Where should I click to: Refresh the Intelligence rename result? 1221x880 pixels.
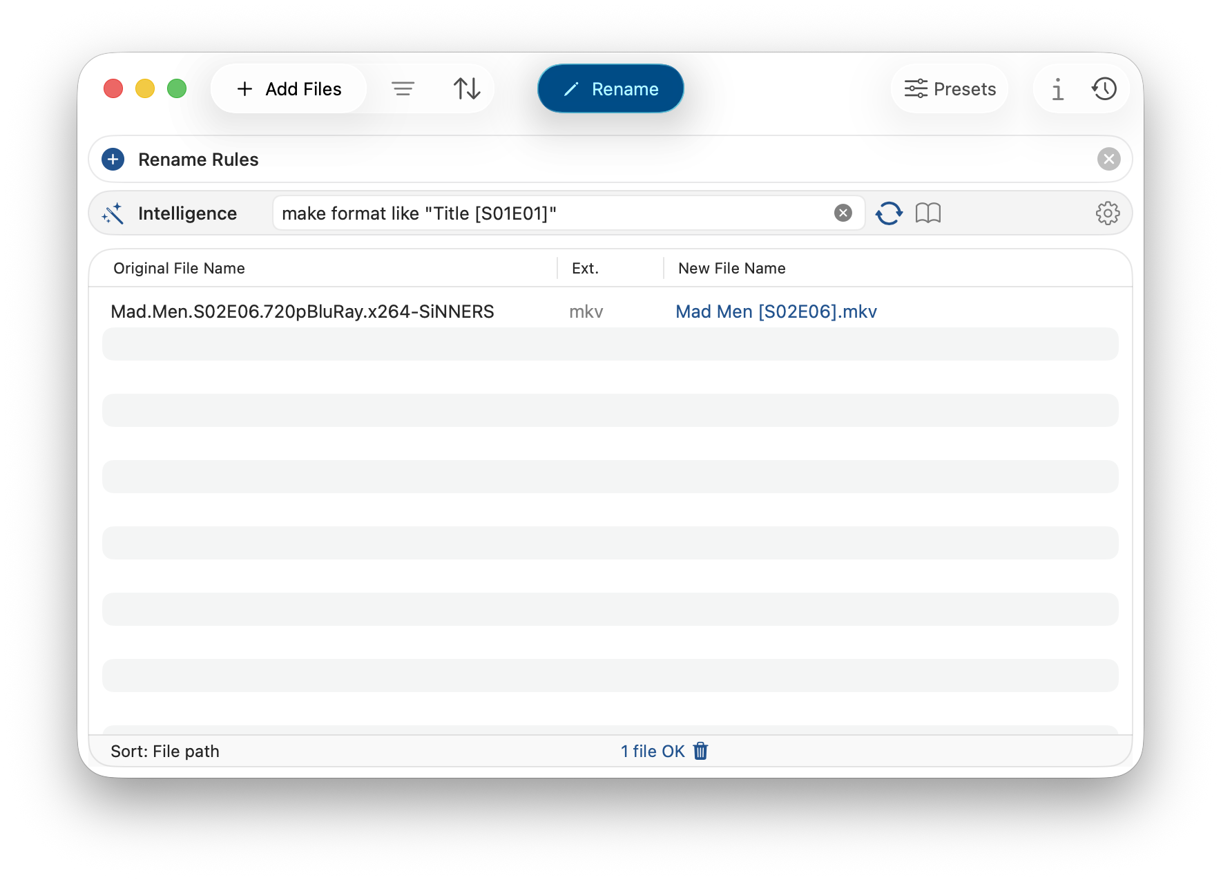pyautogui.click(x=889, y=213)
